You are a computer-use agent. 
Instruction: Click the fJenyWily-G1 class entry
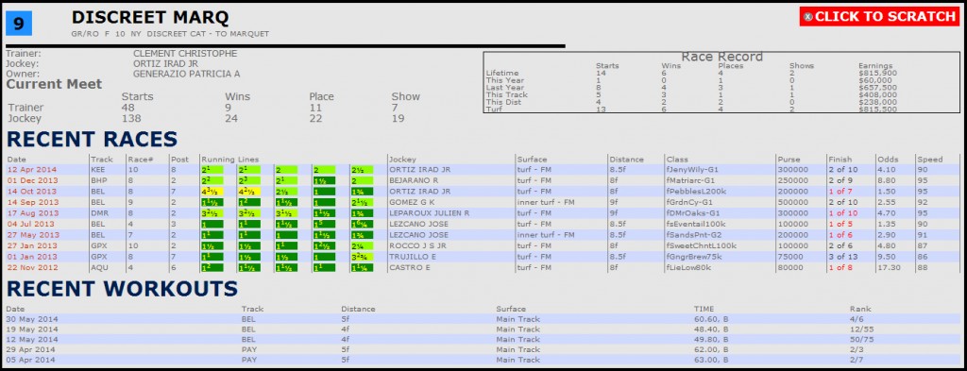click(692, 169)
